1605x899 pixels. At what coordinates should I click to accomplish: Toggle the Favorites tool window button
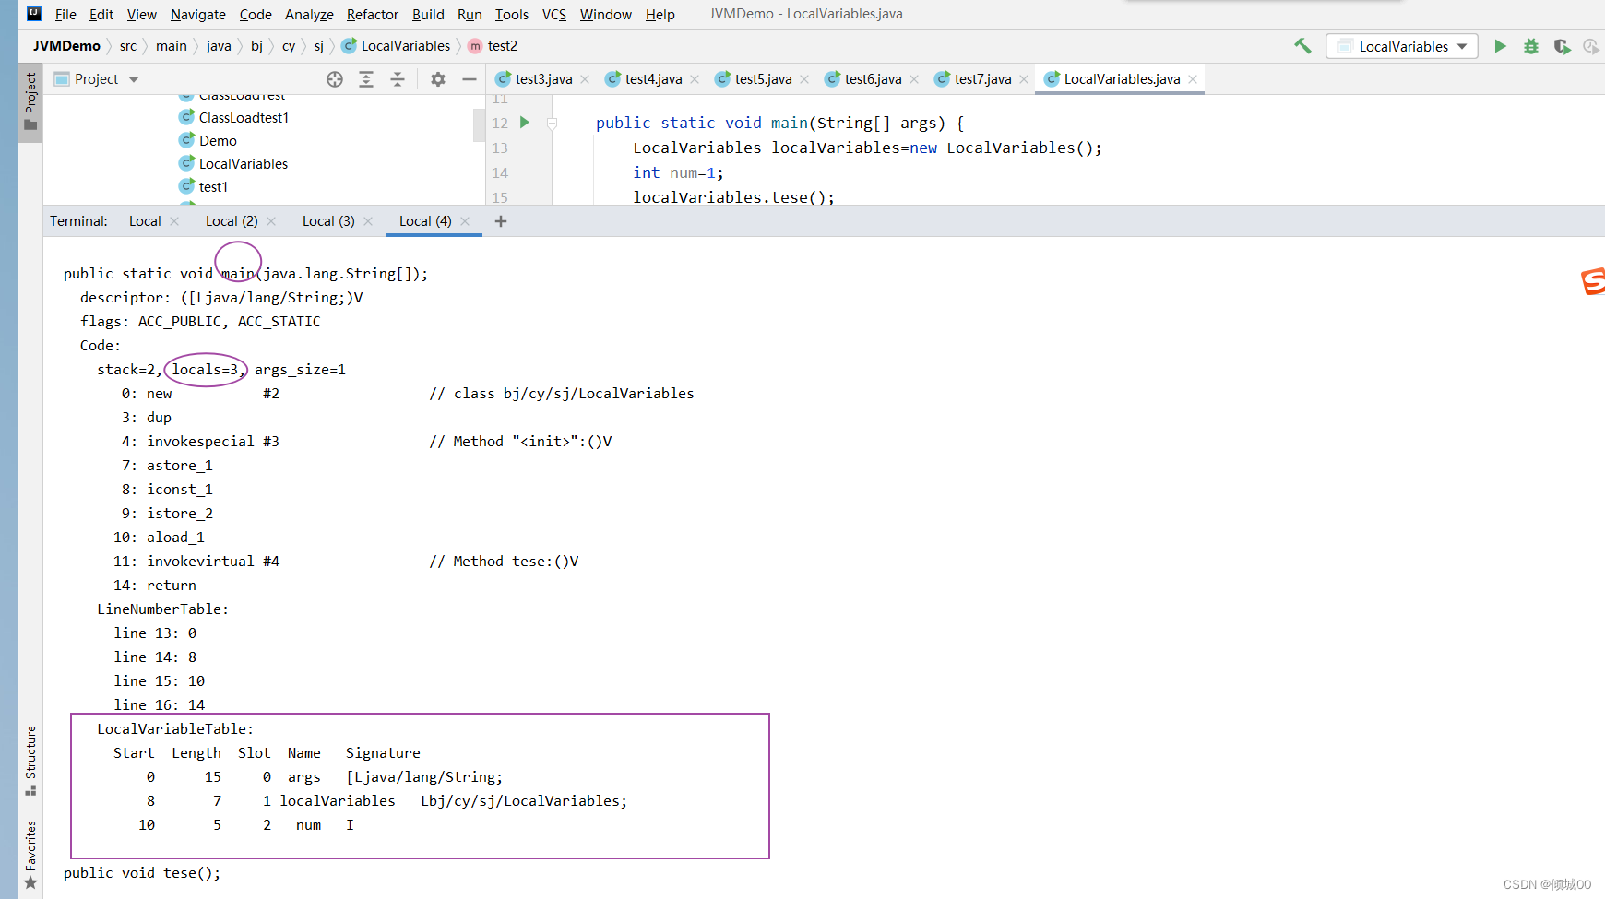30,855
